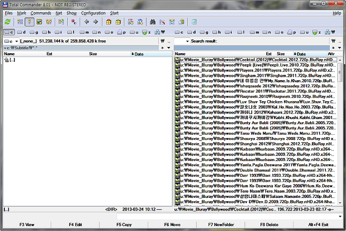Click scroll down arrow in right panel

(x=340, y=203)
